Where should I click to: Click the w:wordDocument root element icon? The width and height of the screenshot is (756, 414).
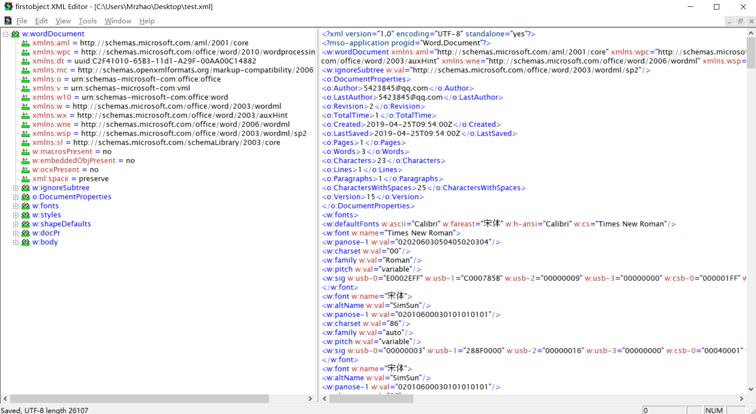point(15,34)
